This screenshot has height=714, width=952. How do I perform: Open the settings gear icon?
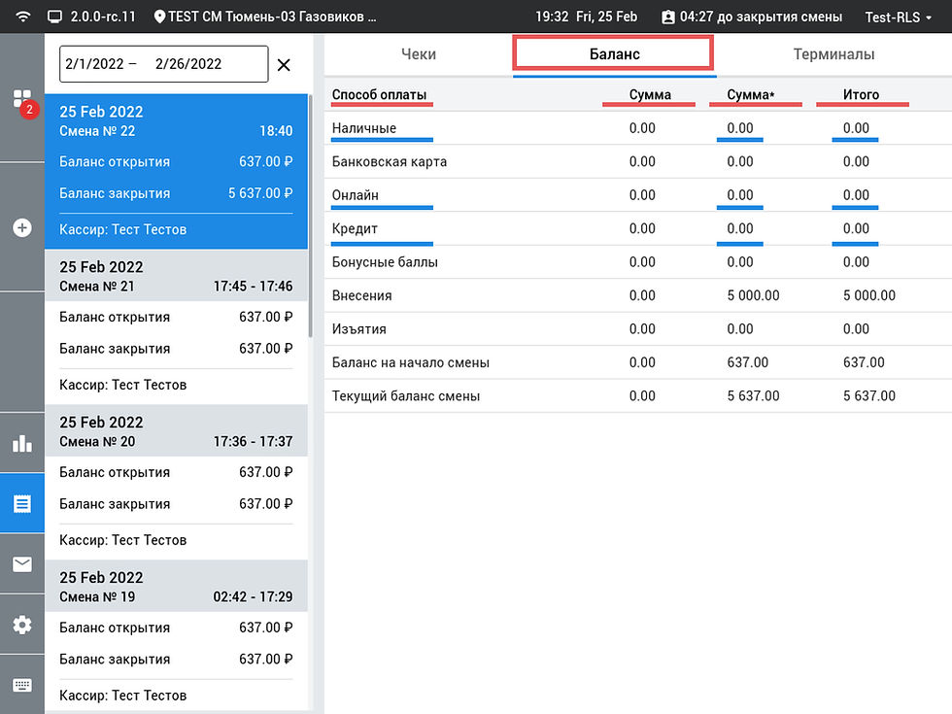tap(22, 625)
